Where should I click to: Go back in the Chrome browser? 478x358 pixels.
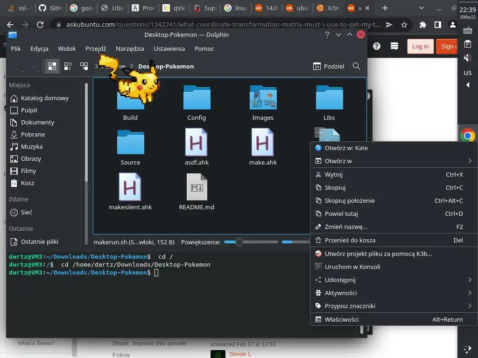pos(10,25)
